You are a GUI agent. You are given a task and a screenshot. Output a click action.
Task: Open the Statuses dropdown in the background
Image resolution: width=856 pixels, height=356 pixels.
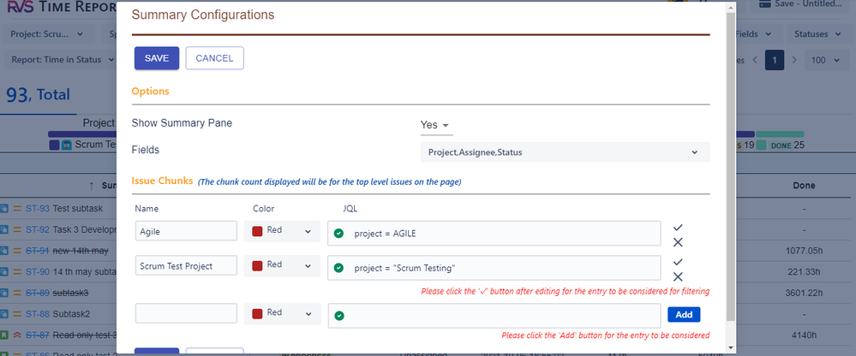coord(817,33)
